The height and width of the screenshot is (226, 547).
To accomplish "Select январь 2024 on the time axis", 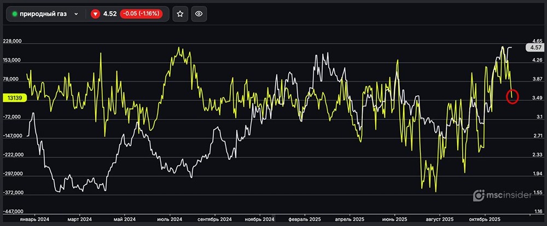I will [x=36, y=219].
